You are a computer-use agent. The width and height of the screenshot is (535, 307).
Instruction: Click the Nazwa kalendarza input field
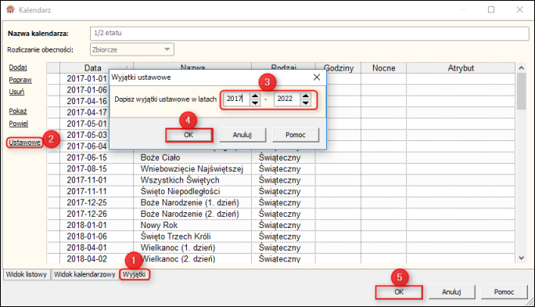coord(309,33)
